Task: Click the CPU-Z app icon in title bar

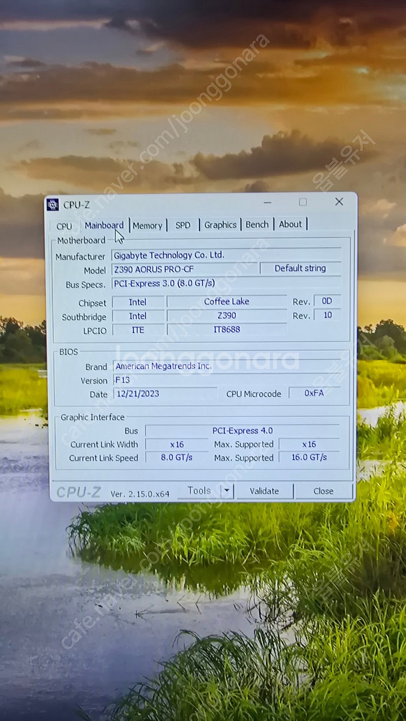Action: coord(53,205)
